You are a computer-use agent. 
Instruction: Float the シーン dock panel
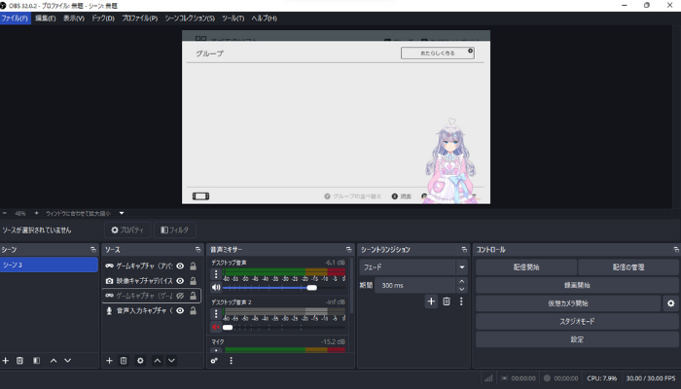(93, 250)
